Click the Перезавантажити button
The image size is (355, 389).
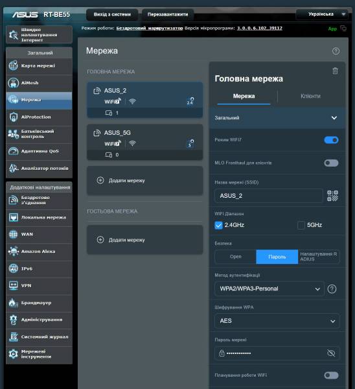(168, 15)
